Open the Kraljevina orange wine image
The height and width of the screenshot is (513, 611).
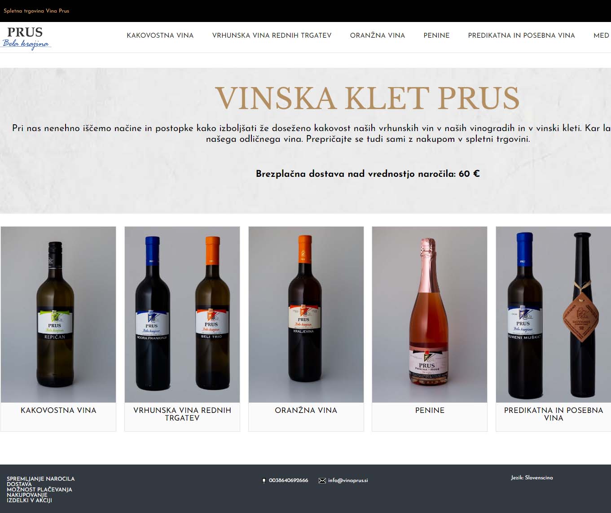click(x=306, y=314)
